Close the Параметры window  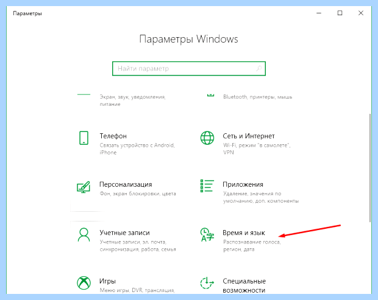361,13
